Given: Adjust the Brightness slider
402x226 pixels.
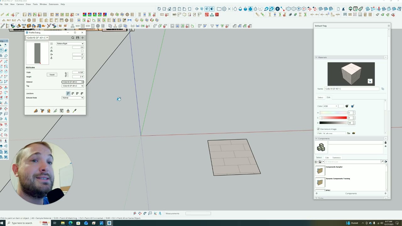Looking at the screenshot, I should 333,123.
